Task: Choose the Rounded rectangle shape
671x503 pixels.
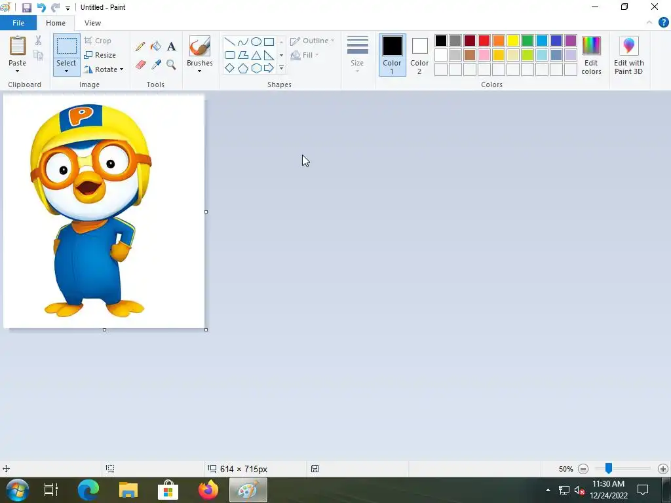Action: point(230,55)
